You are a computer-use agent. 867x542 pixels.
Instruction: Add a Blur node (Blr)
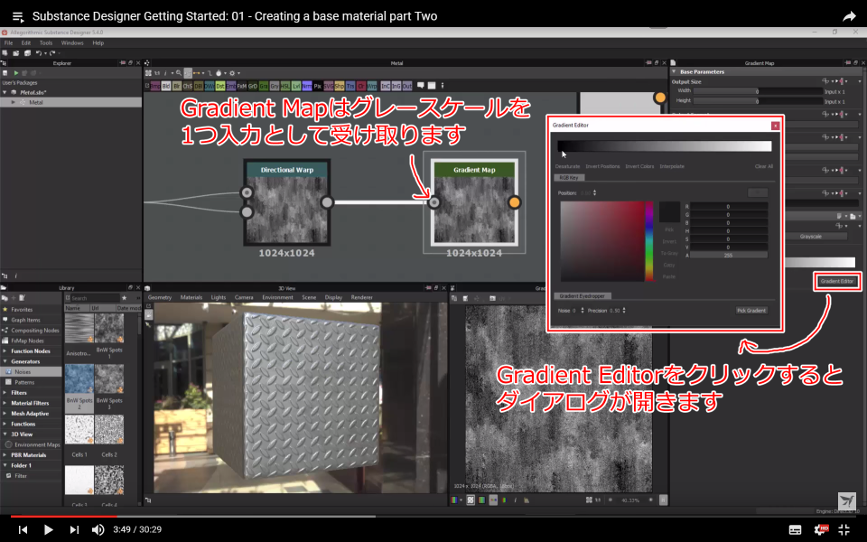pyautogui.click(x=176, y=86)
